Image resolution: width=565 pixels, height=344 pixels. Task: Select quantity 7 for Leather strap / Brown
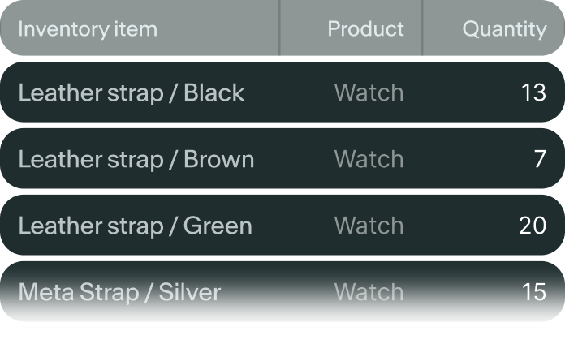[x=540, y=160]
